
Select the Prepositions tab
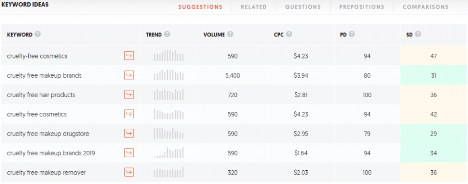(x=362, y=7)
